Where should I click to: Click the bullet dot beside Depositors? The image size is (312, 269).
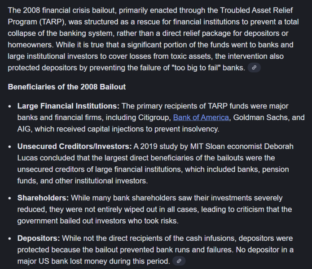pos(10,239)
